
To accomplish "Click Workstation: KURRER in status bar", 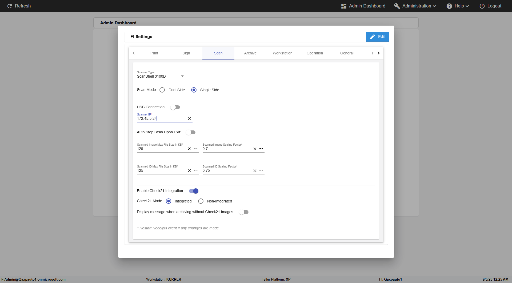I will coord(163,280).
